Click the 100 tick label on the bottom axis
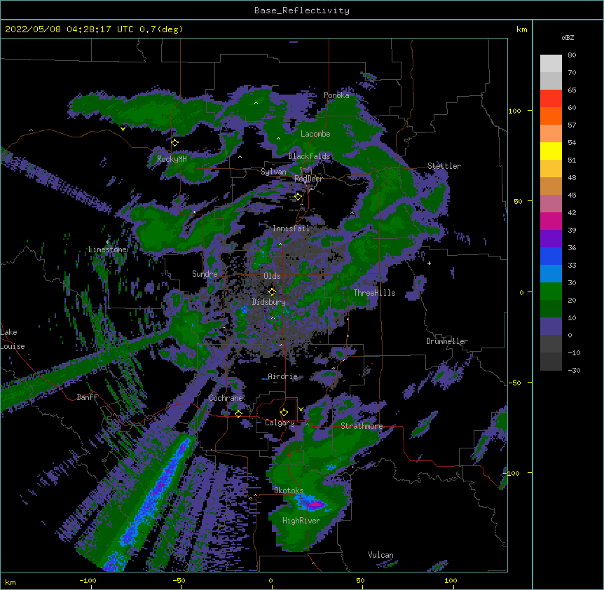This screenshot has height=590, width=604. pyautogui.click(x=451, y=580)
